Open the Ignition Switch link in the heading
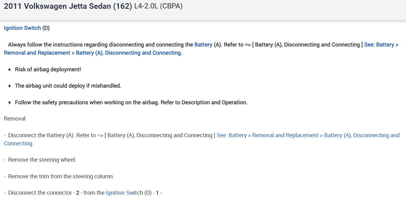This screenshot has height=211, width=406. 22,28
